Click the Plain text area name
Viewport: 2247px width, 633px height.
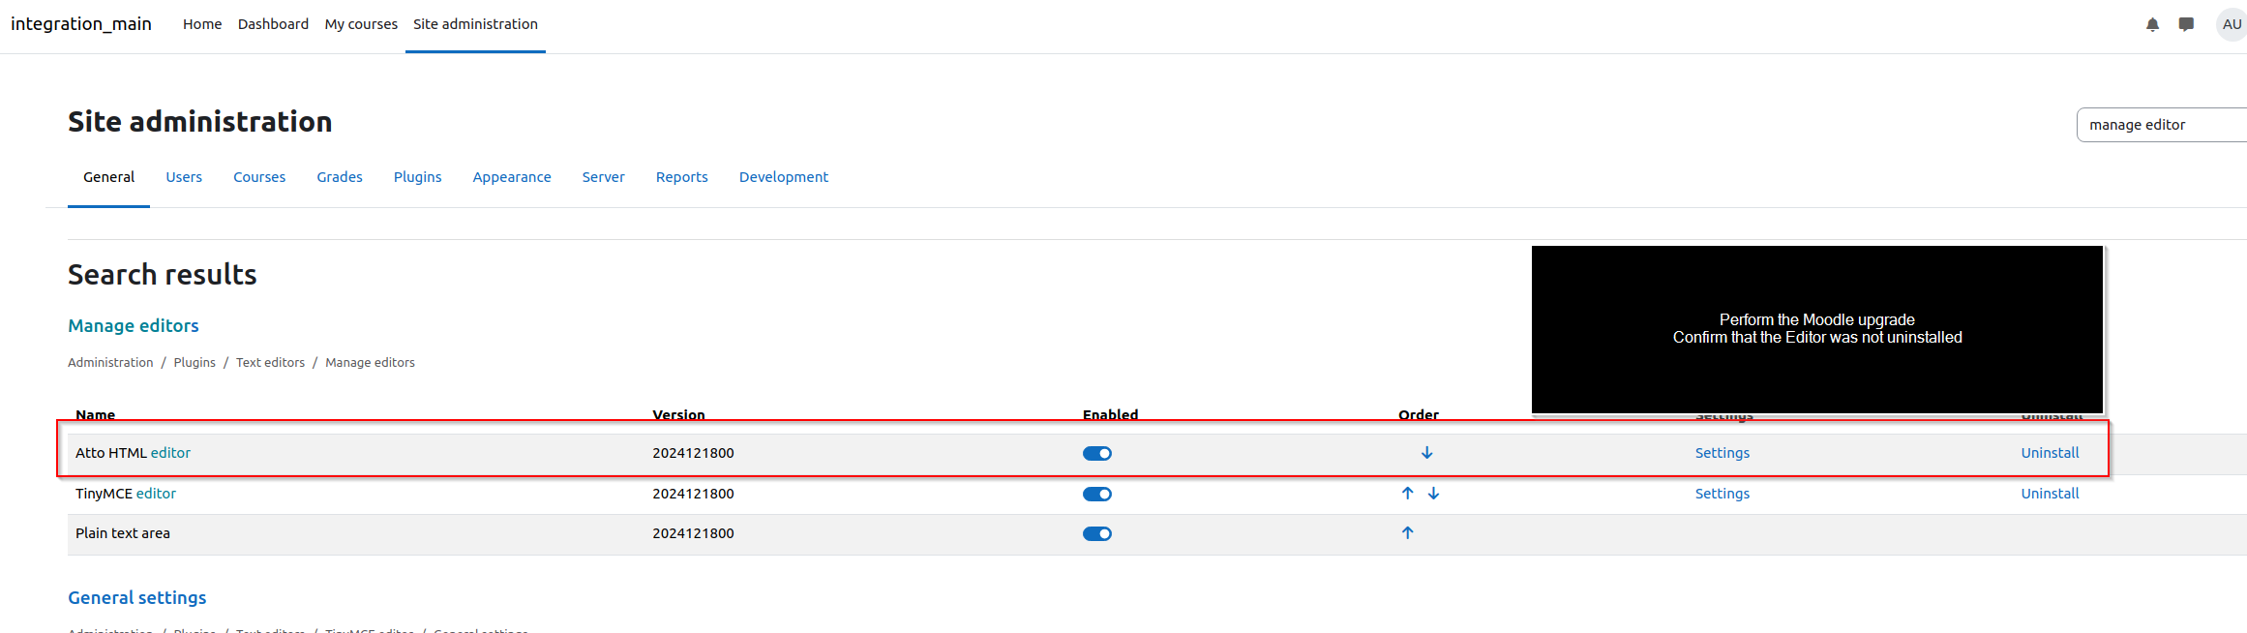[x=123, y=533]
